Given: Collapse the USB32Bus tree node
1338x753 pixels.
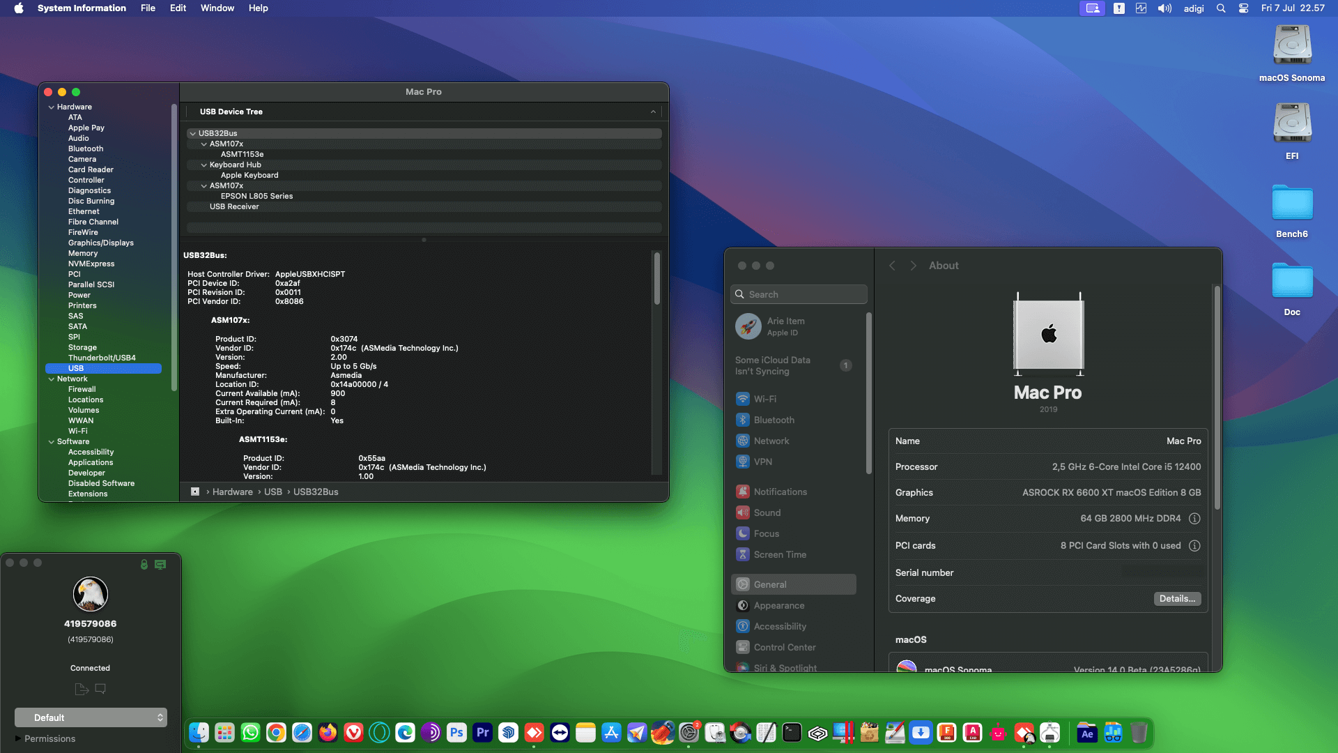Looking at the screenshot, I should tap(192, 133).
